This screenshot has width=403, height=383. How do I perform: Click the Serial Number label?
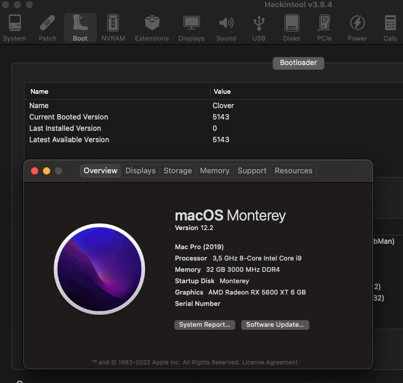[x=198, y=304]
